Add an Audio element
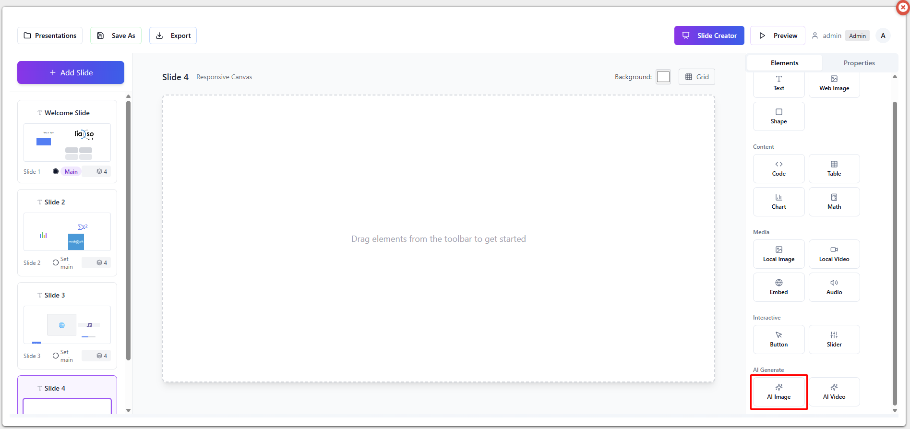Screen dimensions: 910x429 834,287
